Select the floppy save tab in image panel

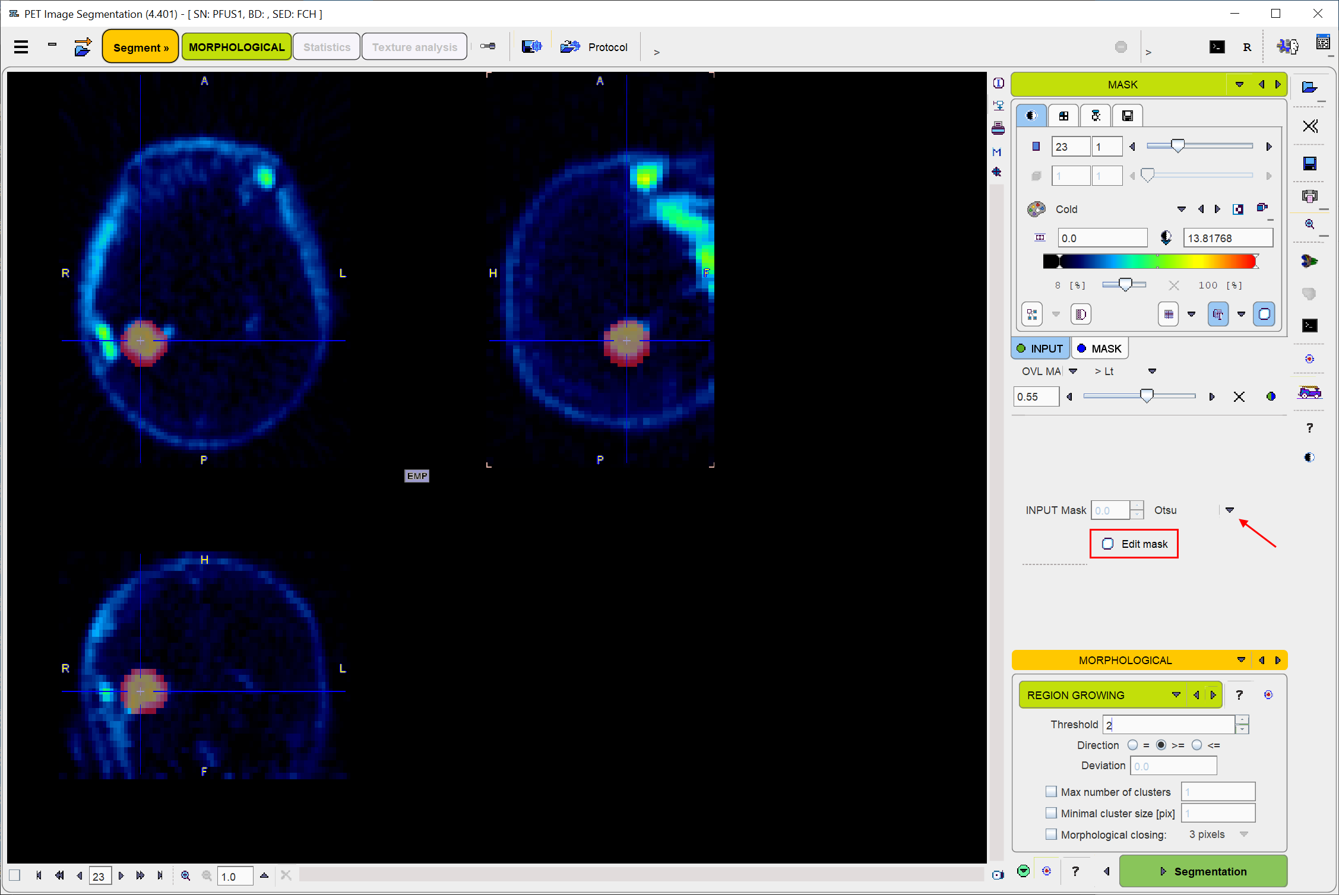(x=1127, y=116)
